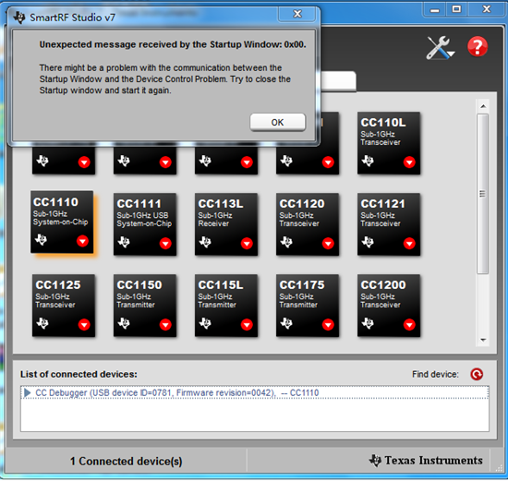Viewport: 508px width, 481px height.
Task: Maximize the main SmartRF Studio window
Action: [x=456, y=9]
